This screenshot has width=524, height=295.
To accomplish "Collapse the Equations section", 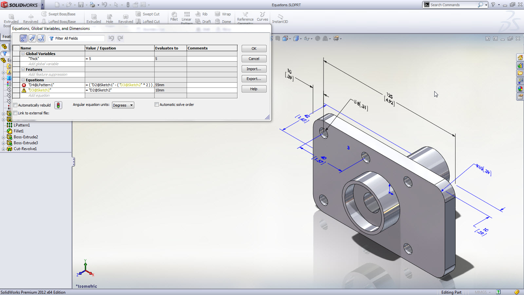I will pos(23,80).
